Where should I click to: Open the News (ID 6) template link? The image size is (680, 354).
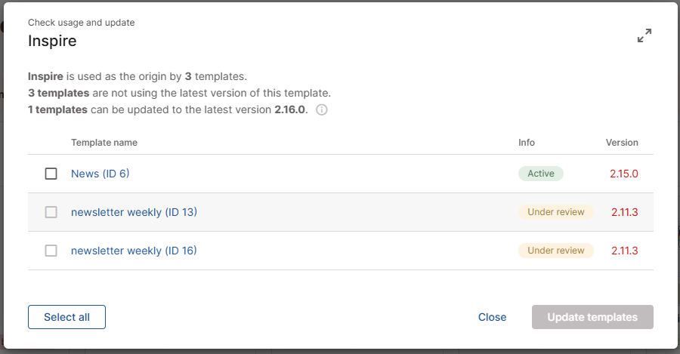pos(100,174)
